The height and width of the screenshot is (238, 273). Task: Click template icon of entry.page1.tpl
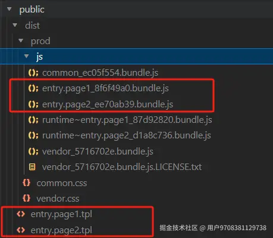click(x=21, y=214)
